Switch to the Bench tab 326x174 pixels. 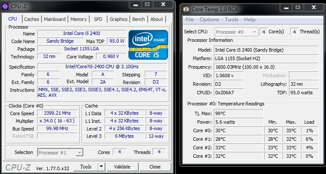[x=139, y=19]
